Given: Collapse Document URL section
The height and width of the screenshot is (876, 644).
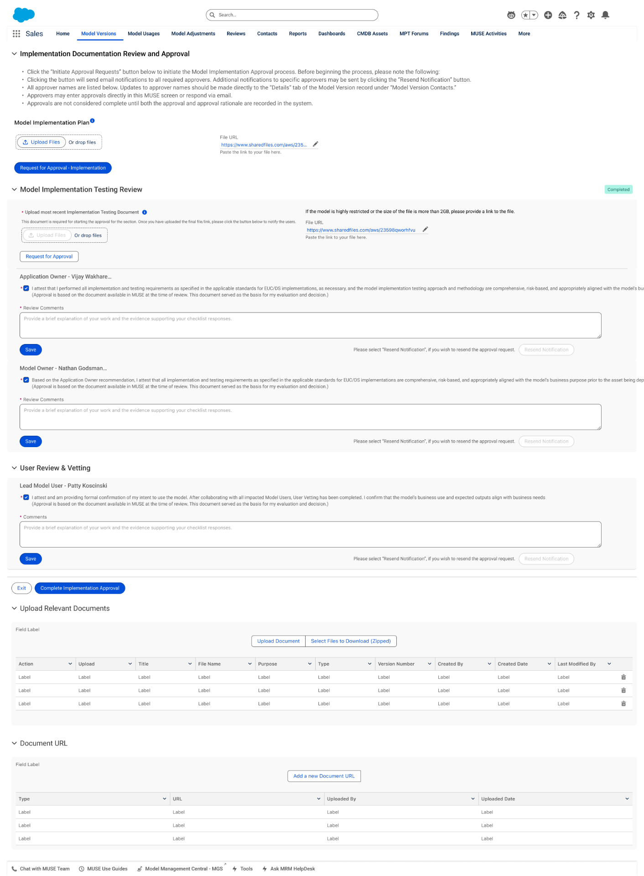Looking at the screenshot, I should point(14,743).
